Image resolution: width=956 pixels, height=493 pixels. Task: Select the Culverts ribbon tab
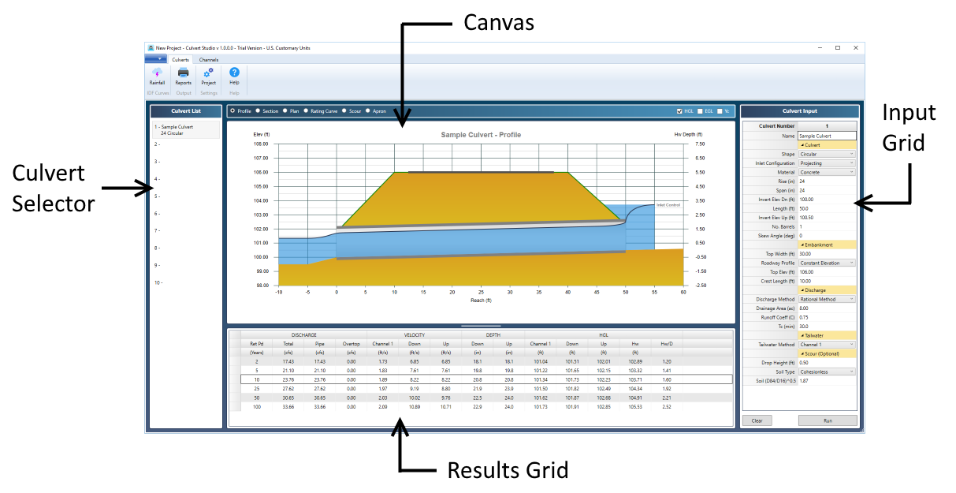[x=180, y=59]
